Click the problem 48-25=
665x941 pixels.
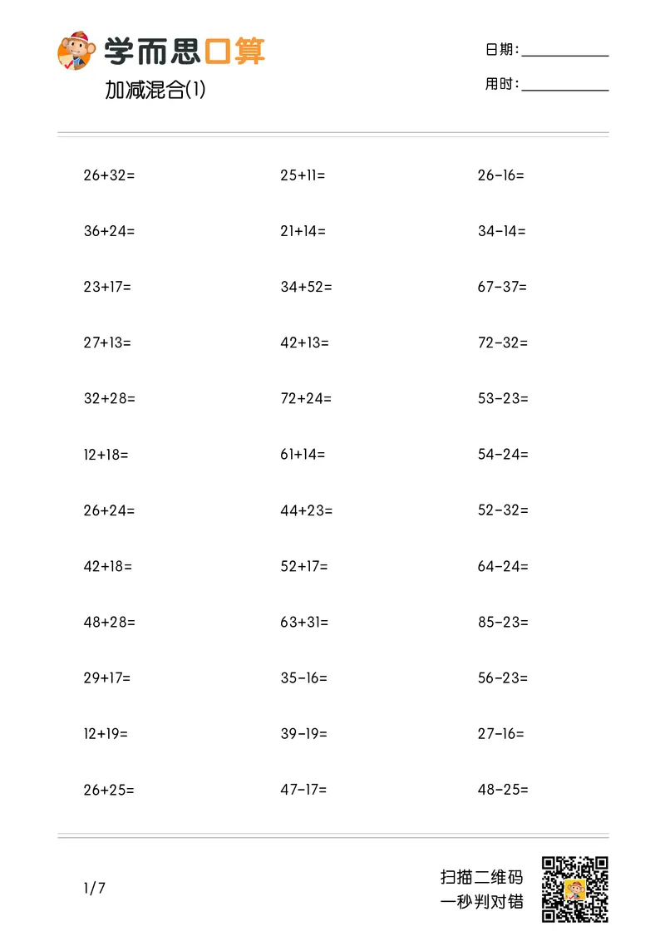(x=503, y=790)
